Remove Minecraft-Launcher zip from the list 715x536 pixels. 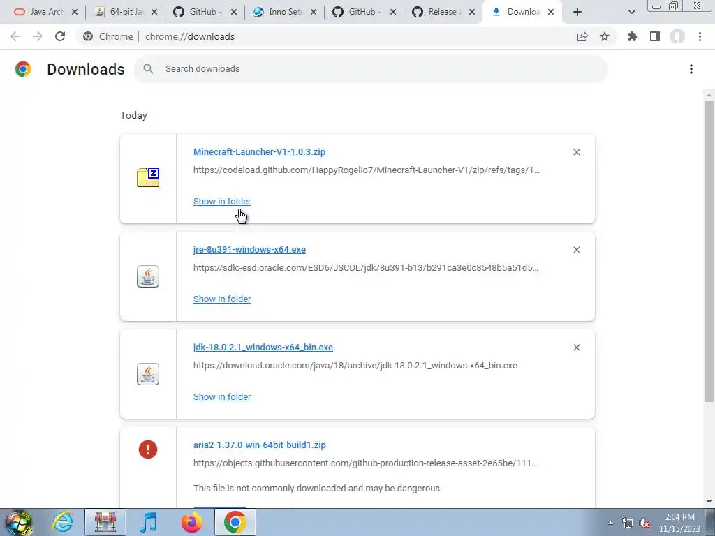coord(577,152)
